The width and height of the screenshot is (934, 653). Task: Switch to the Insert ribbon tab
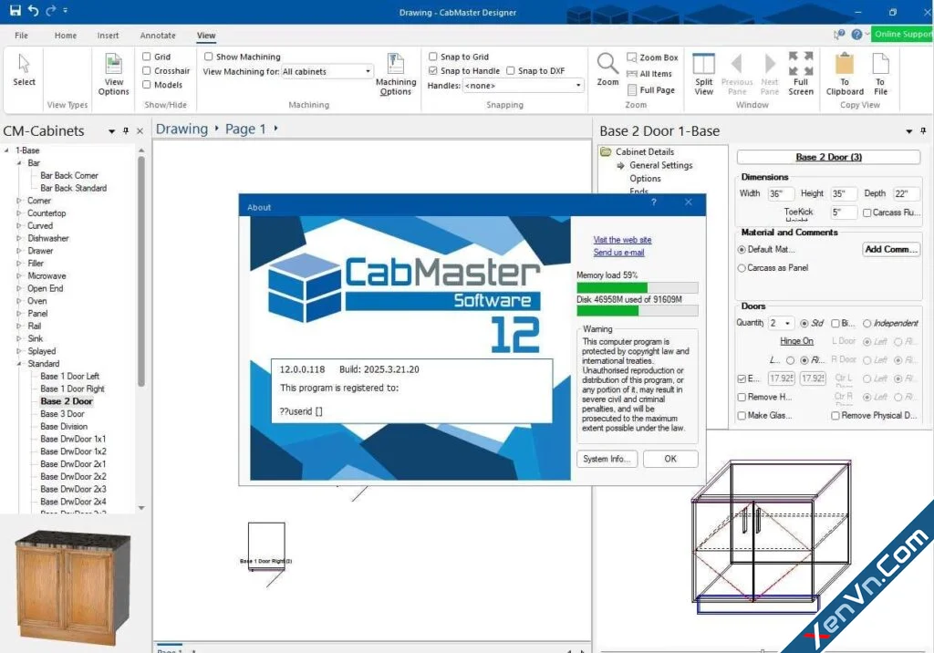coord(108,36)
